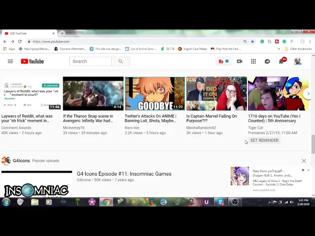Image resolution: width=315 pixels, height=236 pixels.
Task: Go forward in browser history
Action: tap(12, 41)
